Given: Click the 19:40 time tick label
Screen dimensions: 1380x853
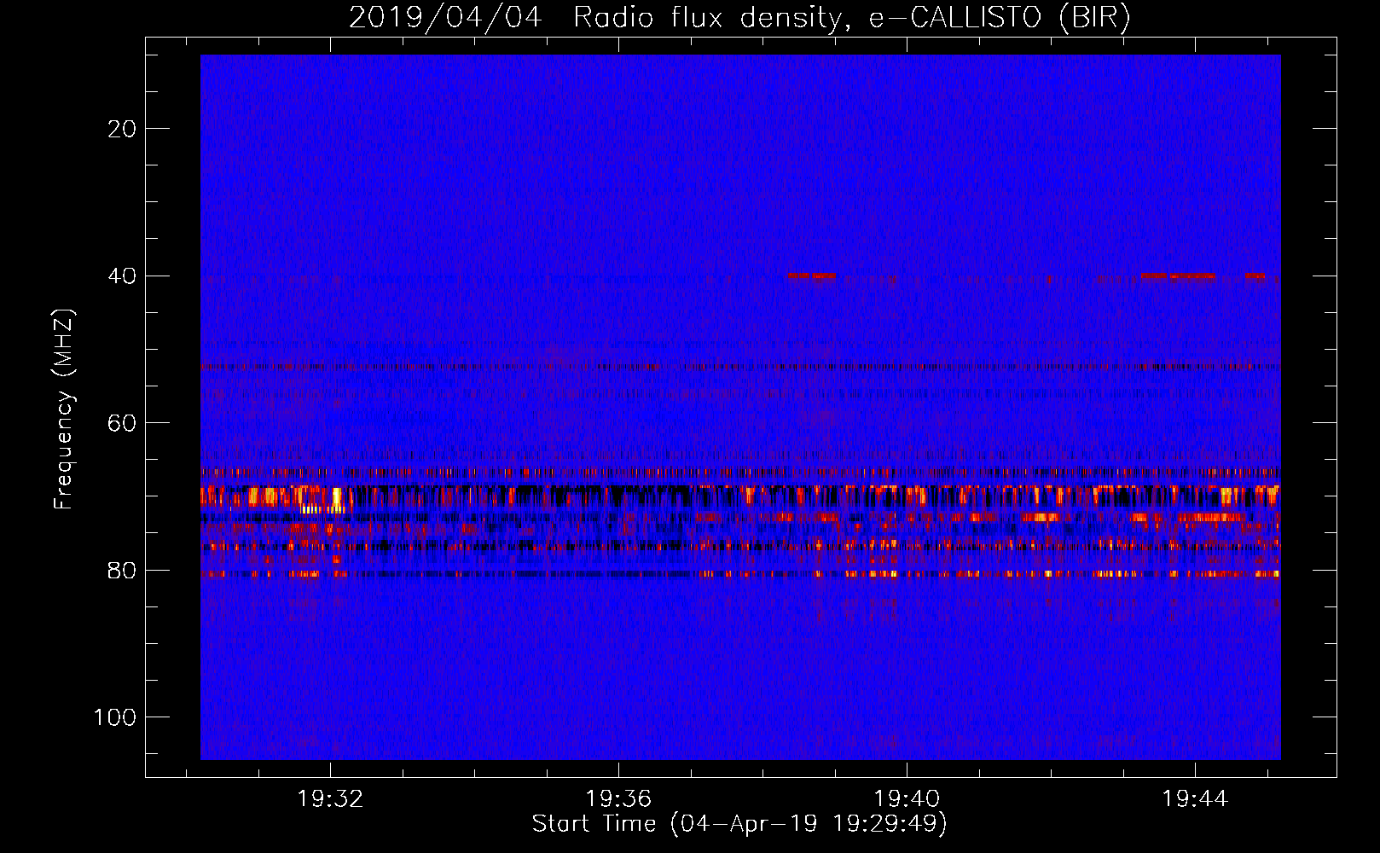Looking at the screenshot, I should coord(907,799).
